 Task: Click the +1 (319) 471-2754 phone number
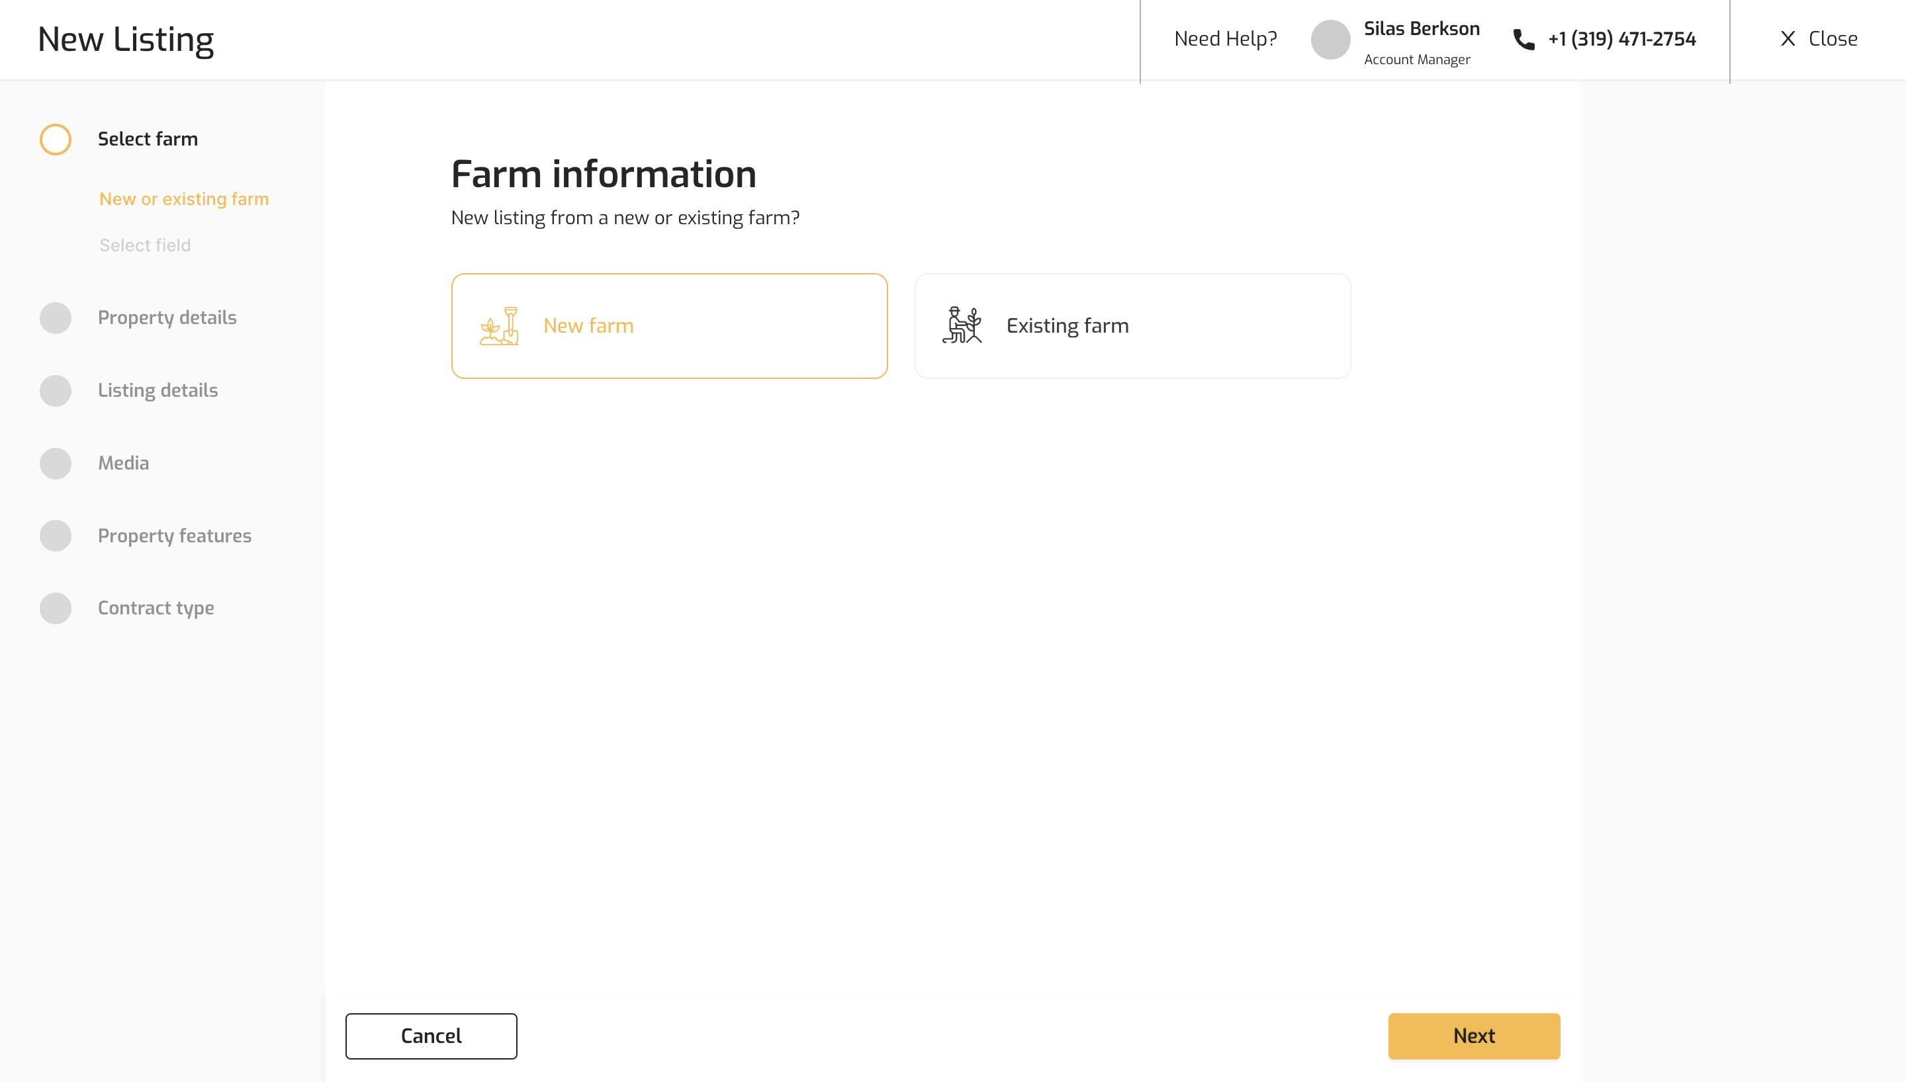point(1621,38)
